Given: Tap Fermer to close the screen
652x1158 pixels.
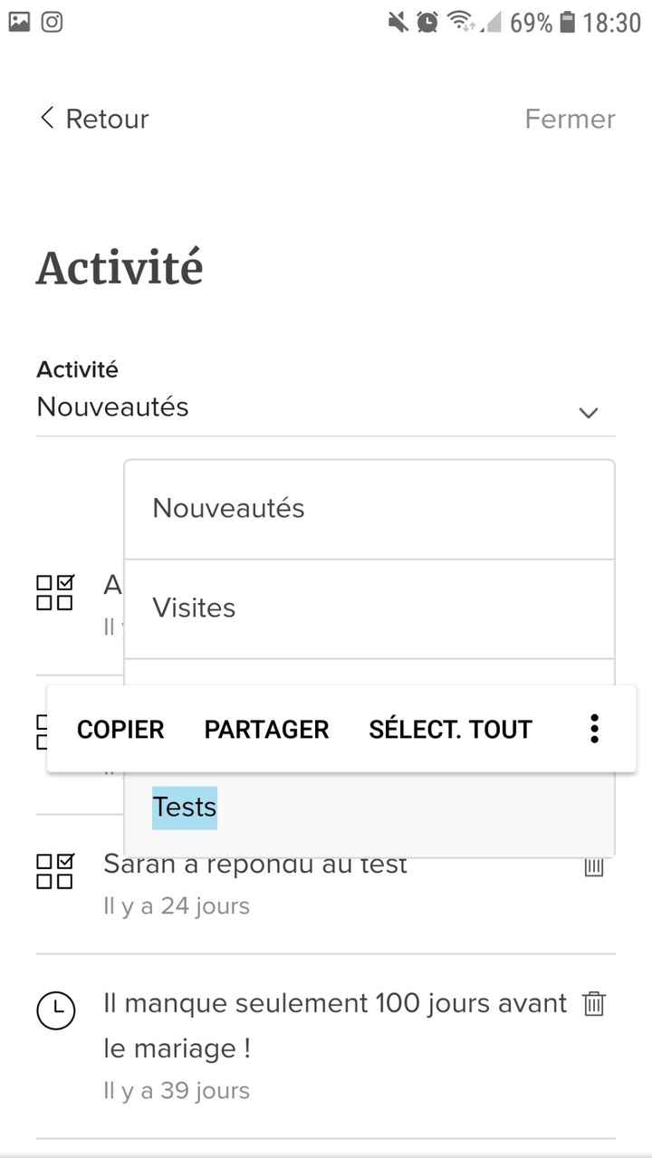Looking at the screenshot, I should coord(570,119).
